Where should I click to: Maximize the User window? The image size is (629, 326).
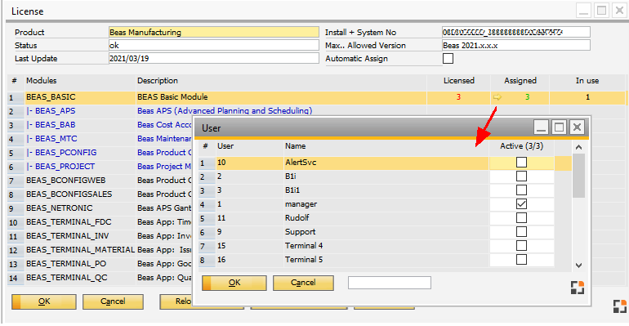pos(559,127)
